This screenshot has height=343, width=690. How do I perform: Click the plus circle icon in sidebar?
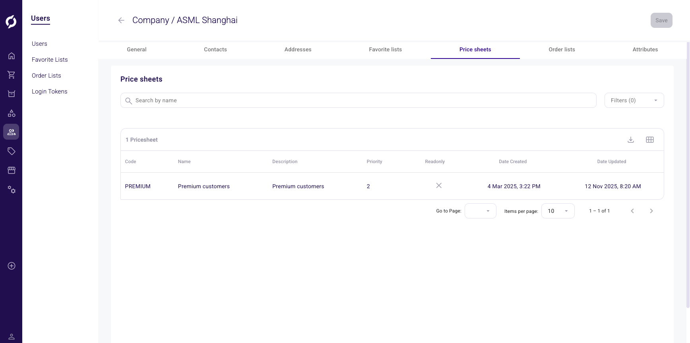point(12,266)
